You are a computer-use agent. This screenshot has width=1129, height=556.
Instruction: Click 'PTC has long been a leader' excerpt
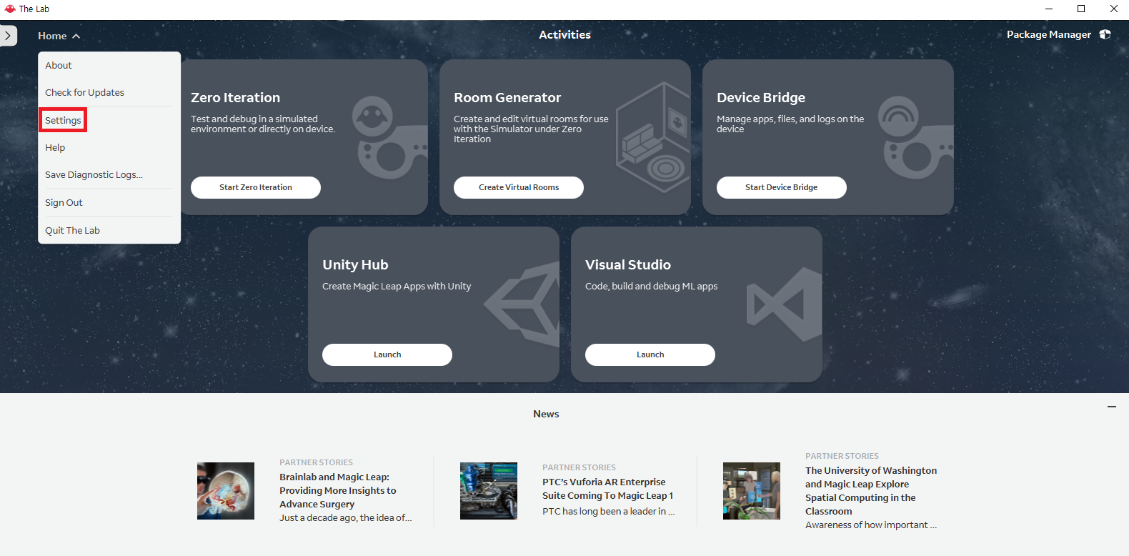tap(608, 511)
